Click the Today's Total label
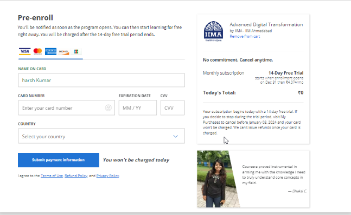The height and width of the screenshot is (215, 351). 219,93
